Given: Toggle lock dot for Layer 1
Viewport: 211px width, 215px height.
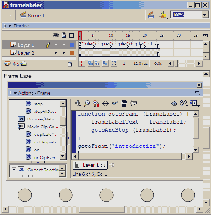Looking at the screenshot, I should point(64,45).
